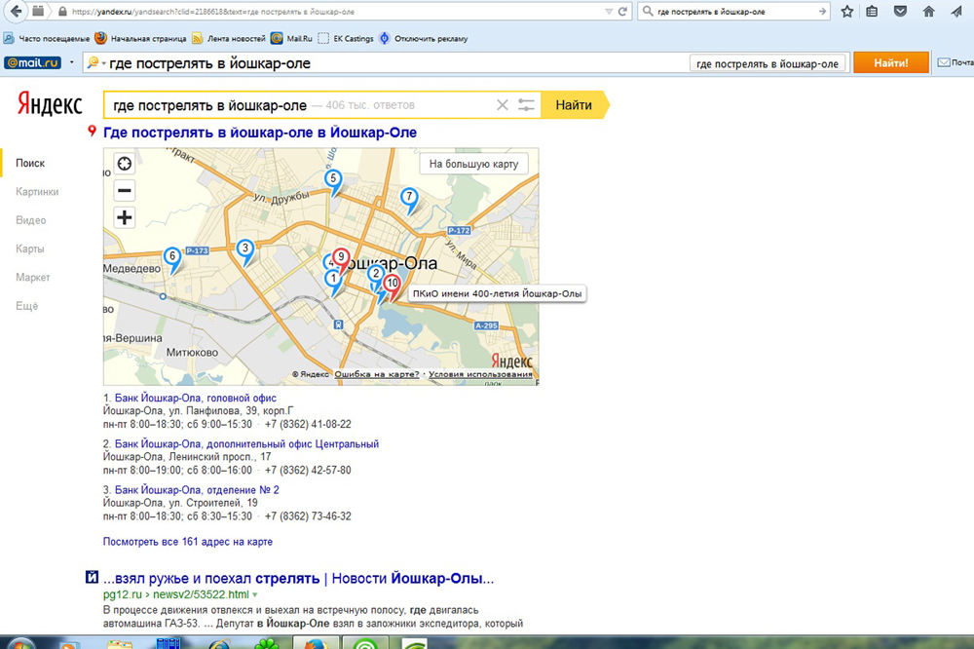Select map marker number 2
Screen dimensions: 974x649
375,276
